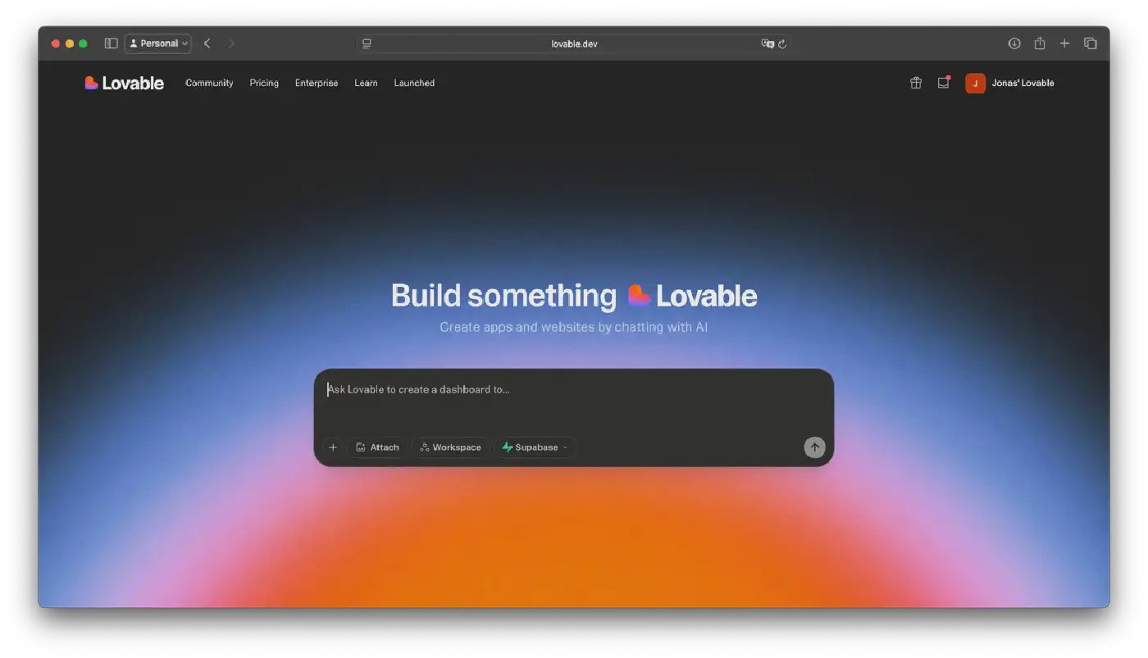Viewport: 1148px width, 658px height.
Task: Open the Personal profile dropdown
Action: coord(157,43)
